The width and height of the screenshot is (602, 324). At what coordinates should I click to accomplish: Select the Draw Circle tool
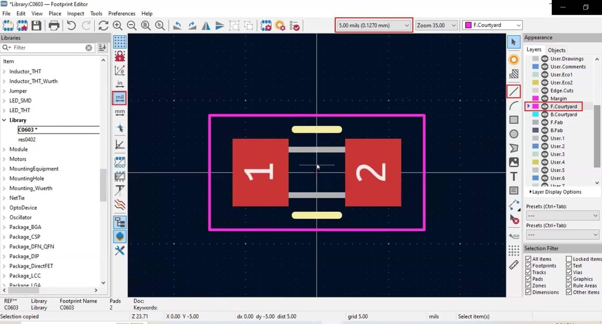[514, 134]
